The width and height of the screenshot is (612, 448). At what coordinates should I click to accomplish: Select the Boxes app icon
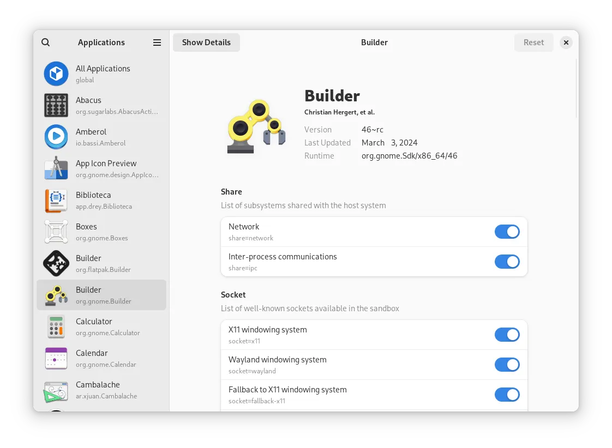pyautogui.click(x=56, y=232)
